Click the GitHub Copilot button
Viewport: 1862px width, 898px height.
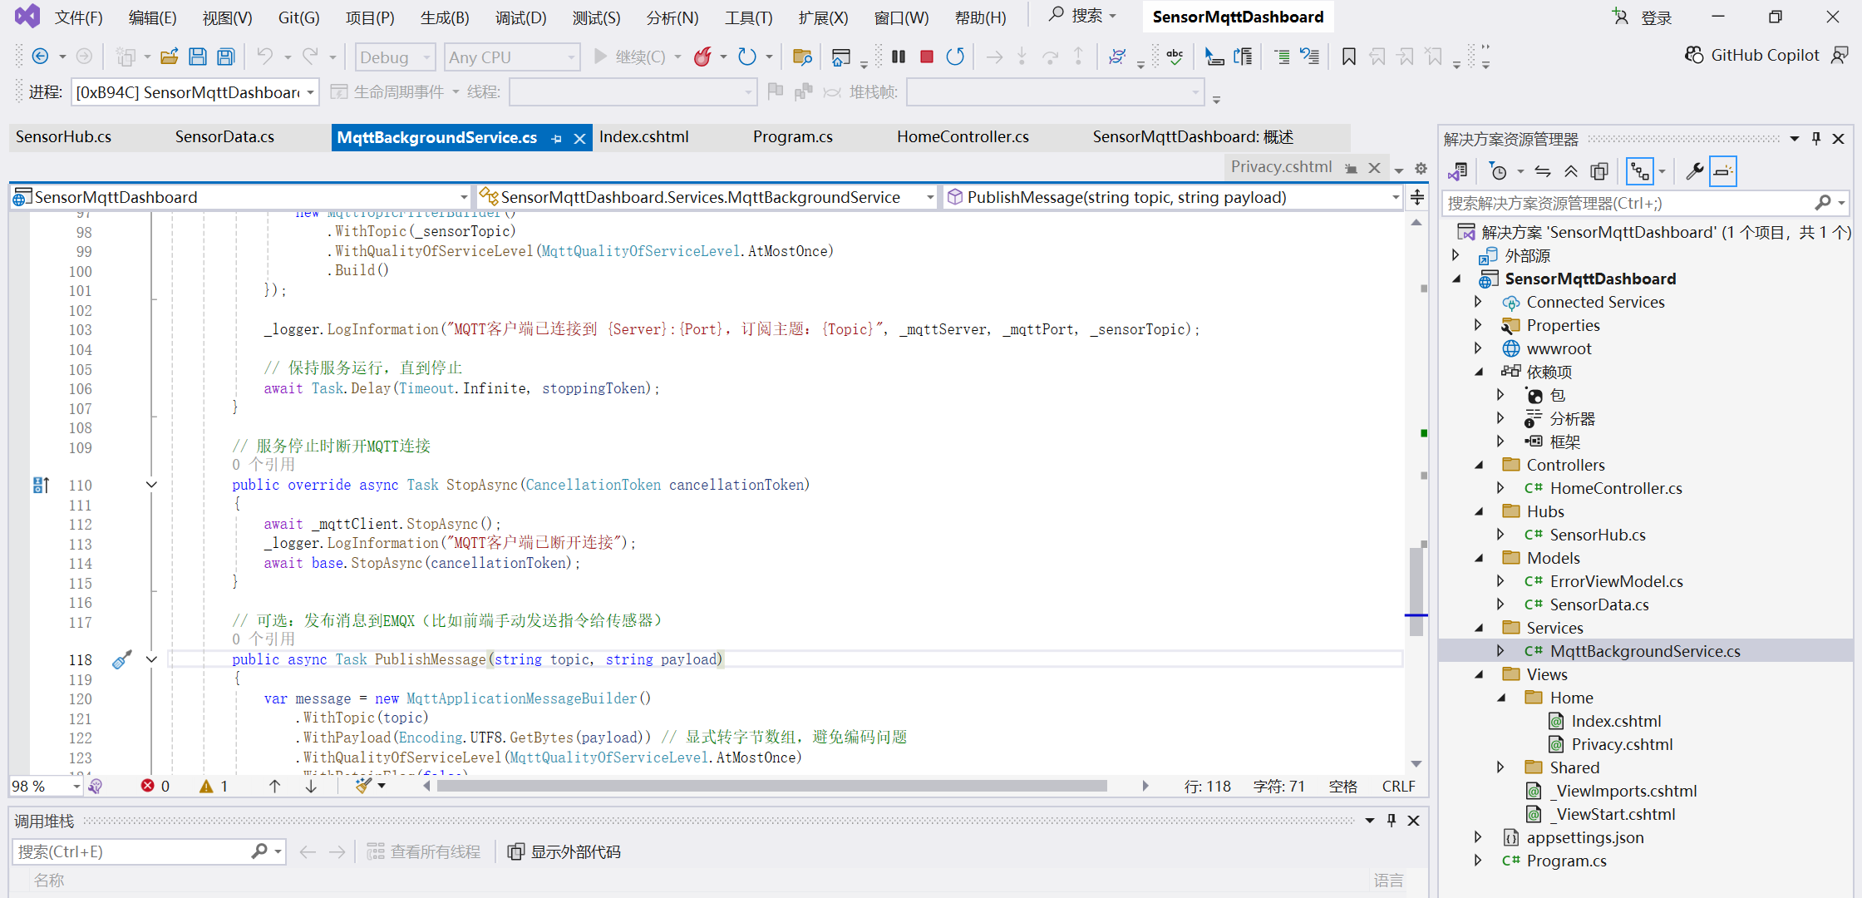(1752, 56)
